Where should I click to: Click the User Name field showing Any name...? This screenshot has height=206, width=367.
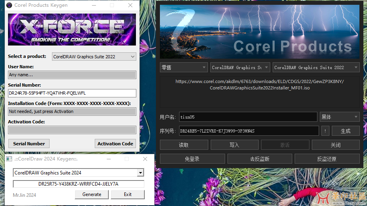(x=72, y=75)
